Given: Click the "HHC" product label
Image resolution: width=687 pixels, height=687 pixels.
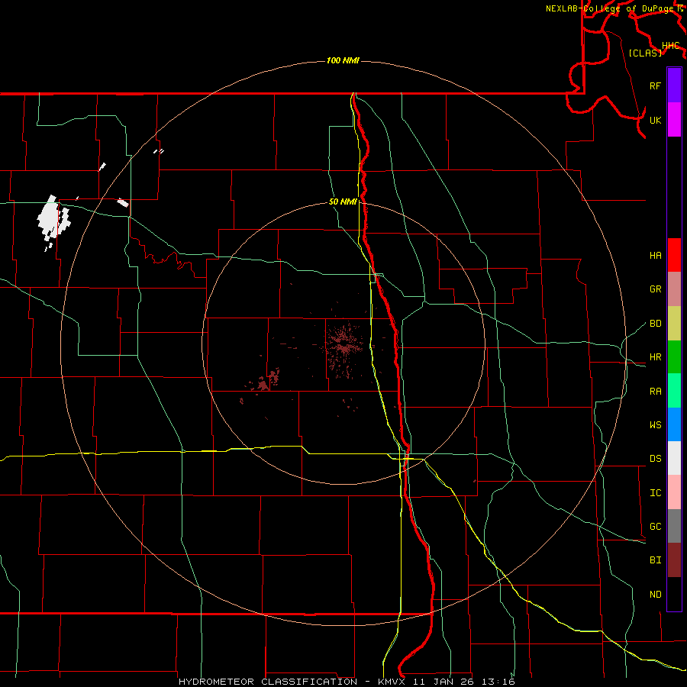Looking at the screenshot, I should pyautogui.click(x=671, y=46).
